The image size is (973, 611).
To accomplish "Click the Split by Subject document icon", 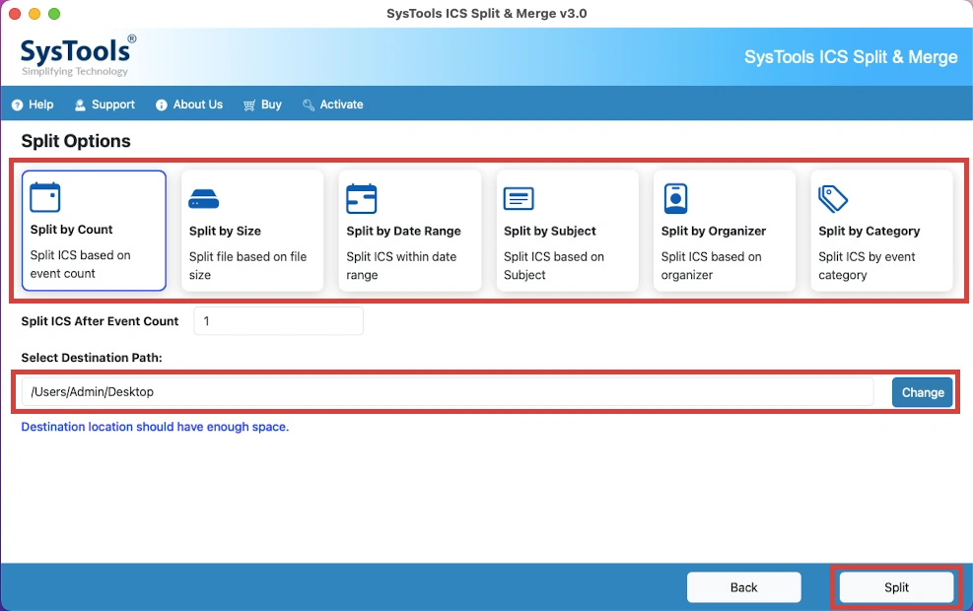I will tap(519, 198).
